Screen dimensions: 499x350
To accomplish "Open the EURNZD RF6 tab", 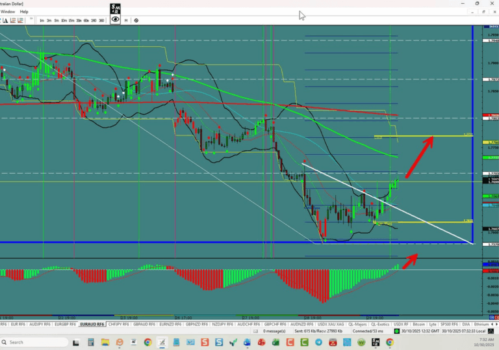I will 170,324.
